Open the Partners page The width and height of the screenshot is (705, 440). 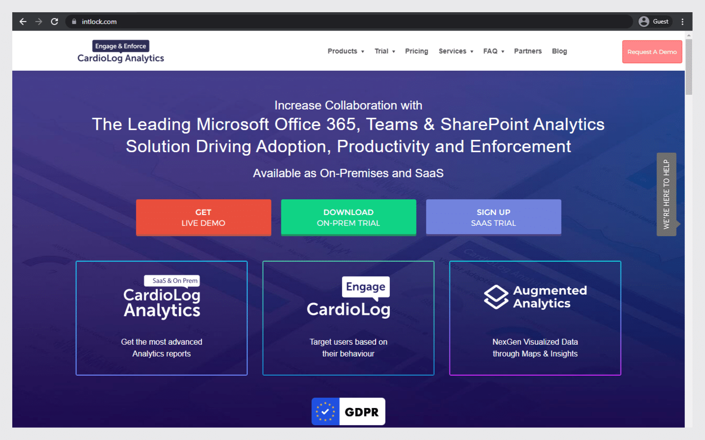[528, 51]
